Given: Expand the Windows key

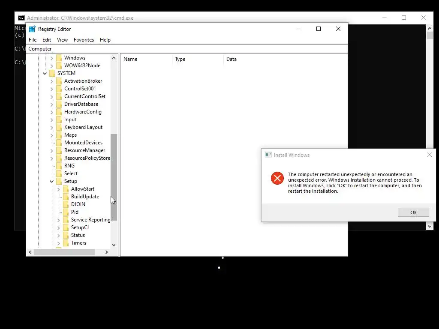Looking at the screenshot, I should [x=51, y=58].
